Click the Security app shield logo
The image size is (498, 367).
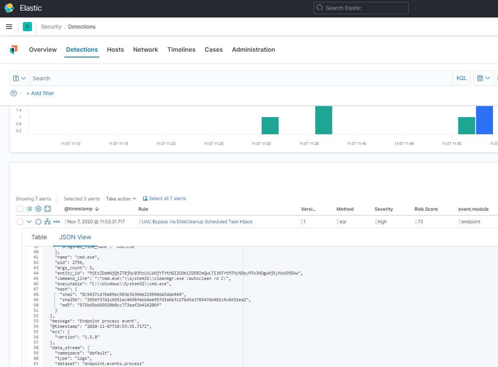pos(14,50)
